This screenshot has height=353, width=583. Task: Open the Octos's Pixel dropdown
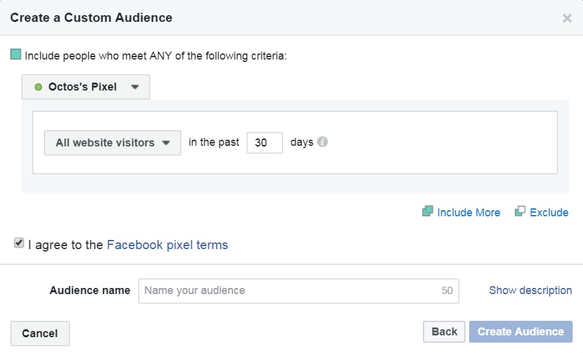click(x=86, y=87)
